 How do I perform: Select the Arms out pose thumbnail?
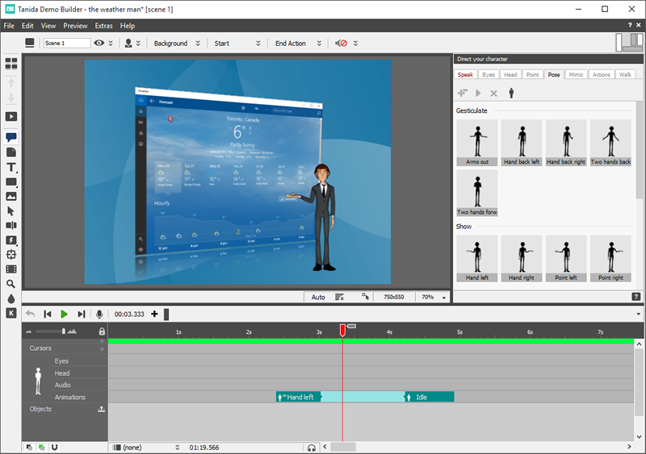pyautogui.click(x=477, y=143)
